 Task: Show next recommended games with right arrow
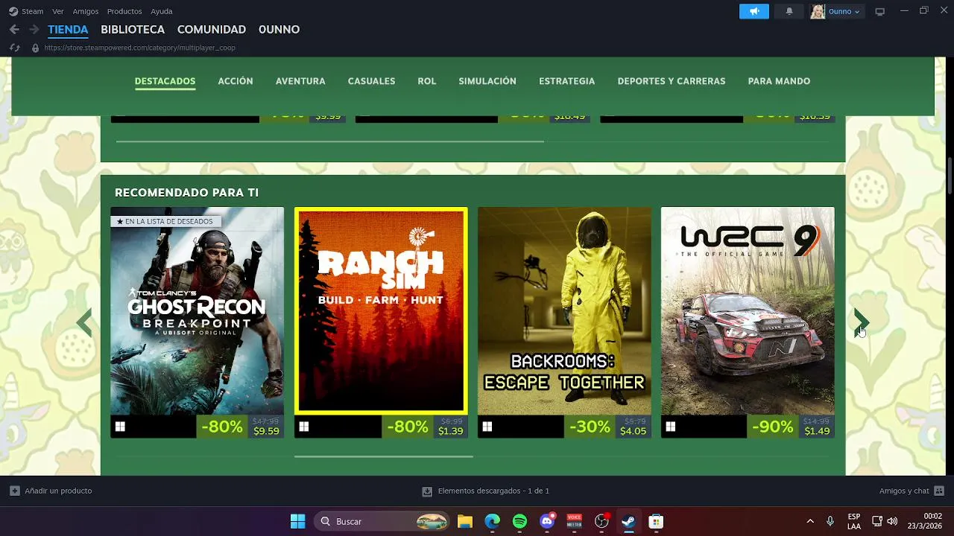point(862,322)
